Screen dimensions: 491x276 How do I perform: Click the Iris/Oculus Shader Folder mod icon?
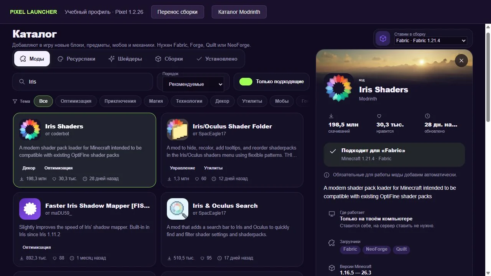pyautogui.click(x=178, y=130)
